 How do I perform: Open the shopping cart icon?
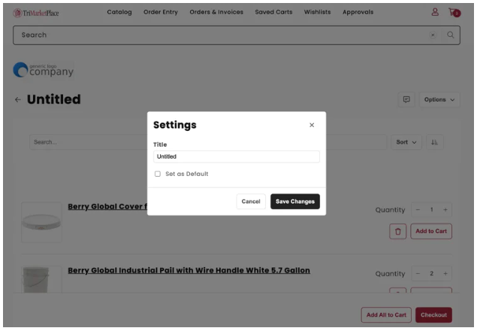click(454, 12)
